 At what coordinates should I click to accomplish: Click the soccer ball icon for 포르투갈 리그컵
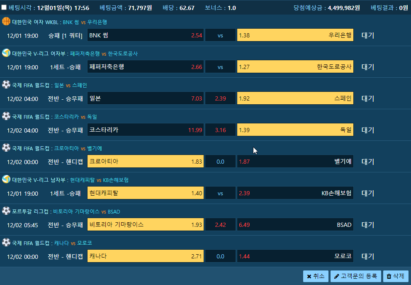click(6, 211)
